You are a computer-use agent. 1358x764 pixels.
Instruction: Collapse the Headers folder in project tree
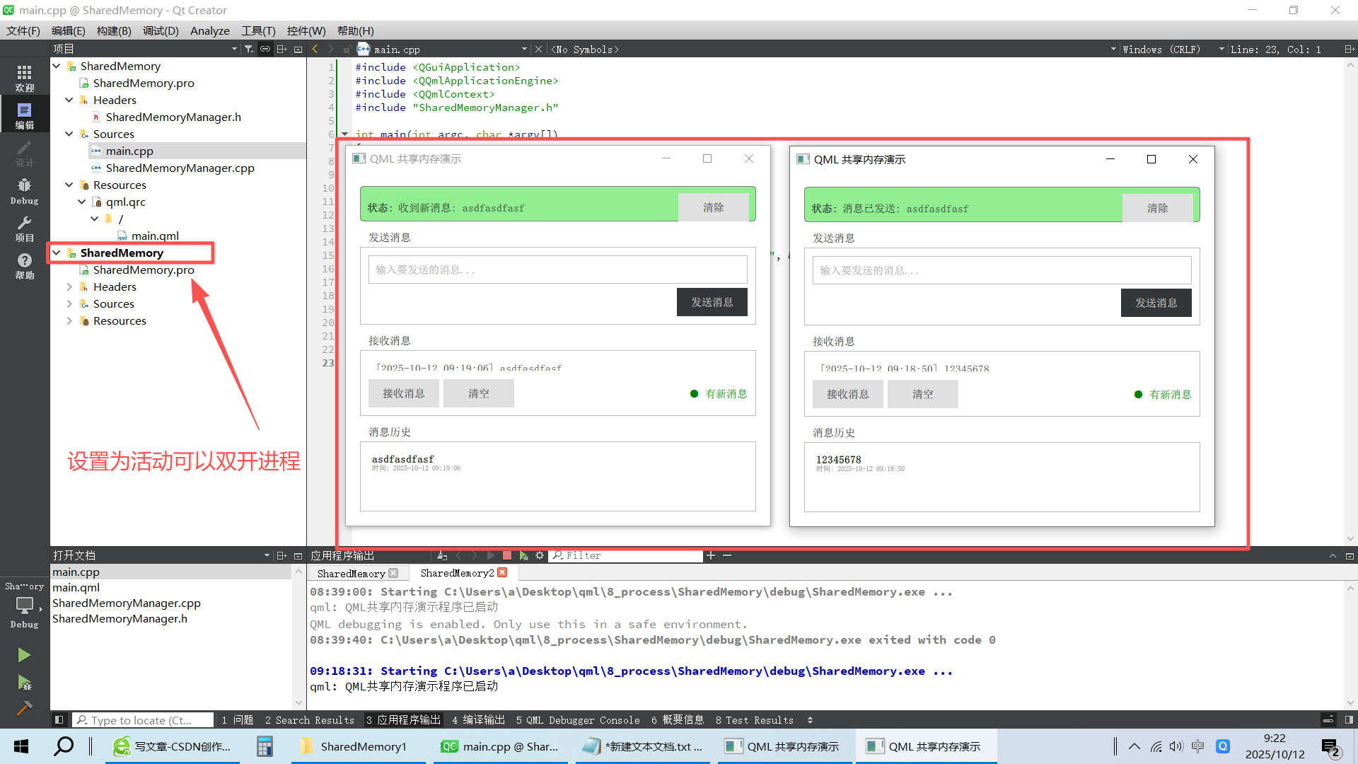[x=69, y=100]
